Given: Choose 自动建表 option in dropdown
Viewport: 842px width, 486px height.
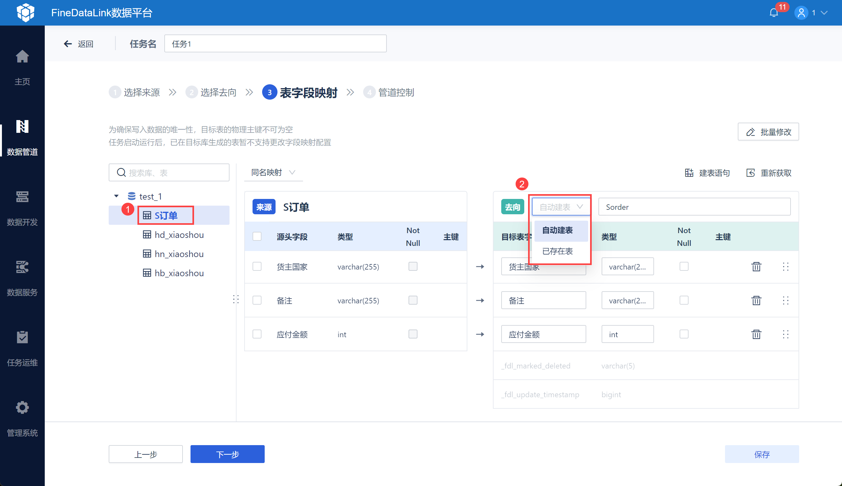Looking at the screenshot, I should coord(557,230).
